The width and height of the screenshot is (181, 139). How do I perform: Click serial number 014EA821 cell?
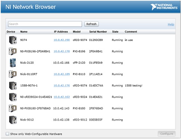tap(96, 97)
